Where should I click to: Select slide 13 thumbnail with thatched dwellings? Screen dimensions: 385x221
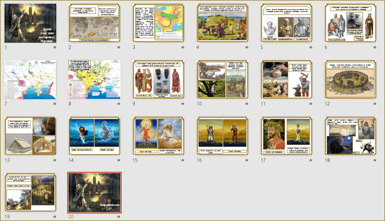tap(30, 136)
